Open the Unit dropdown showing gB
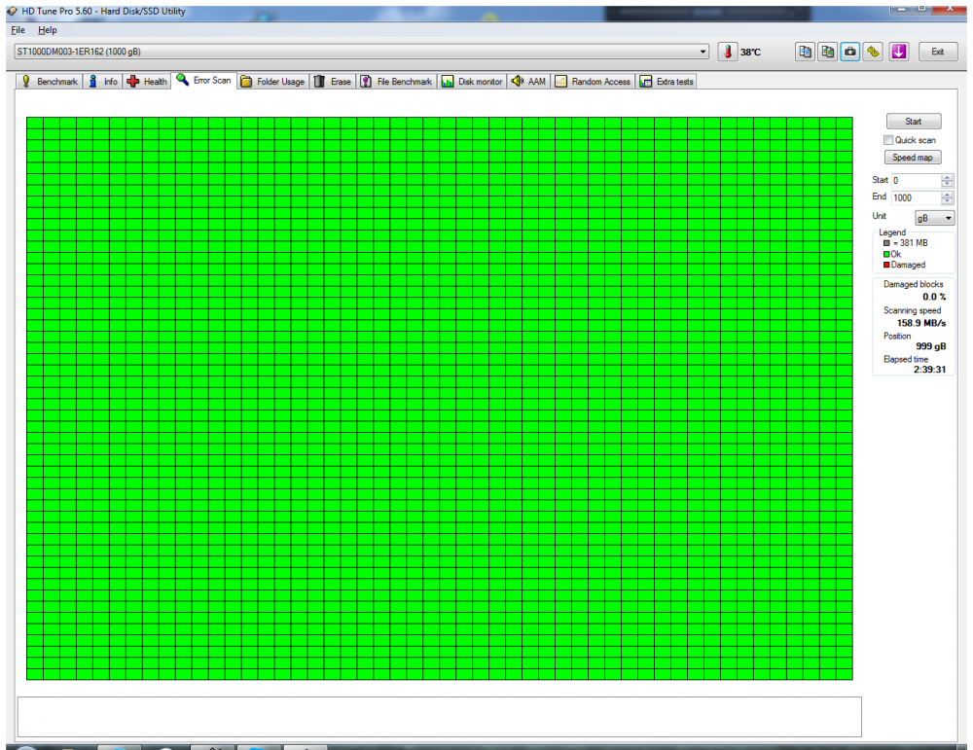The image size is (973, 750). tap(933, 216)
